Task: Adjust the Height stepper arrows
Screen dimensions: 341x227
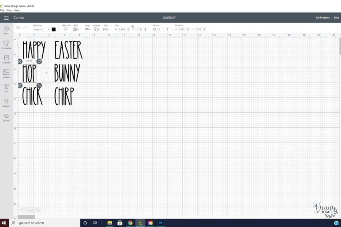Action: coord(146,30)
